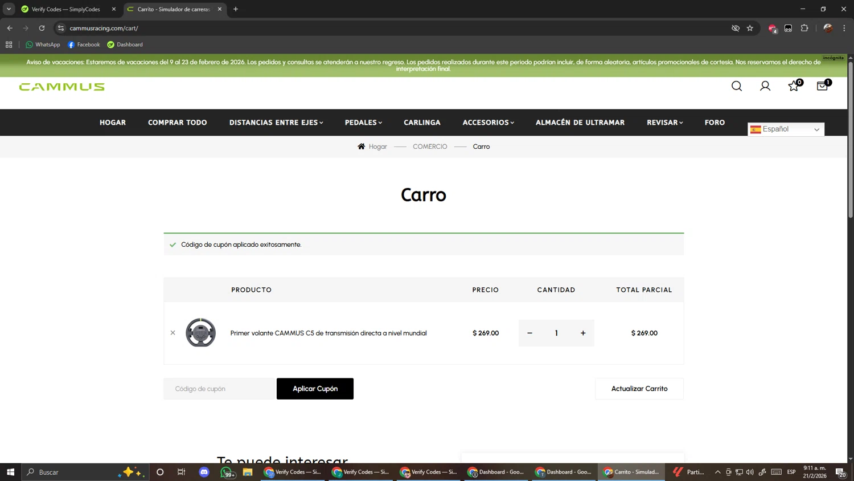Open the extensions puzzle icon

[x=804, y=28]
